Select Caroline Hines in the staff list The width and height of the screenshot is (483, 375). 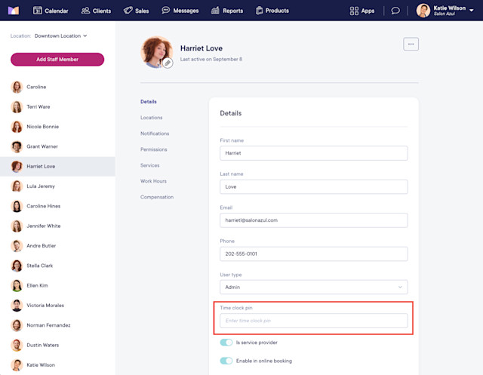click(57, 206)
